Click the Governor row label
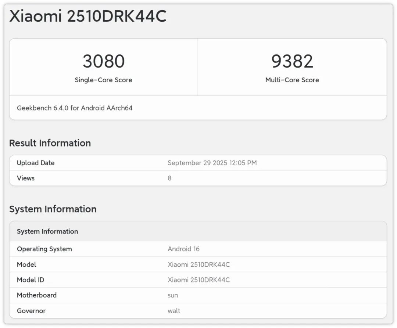 31,311
